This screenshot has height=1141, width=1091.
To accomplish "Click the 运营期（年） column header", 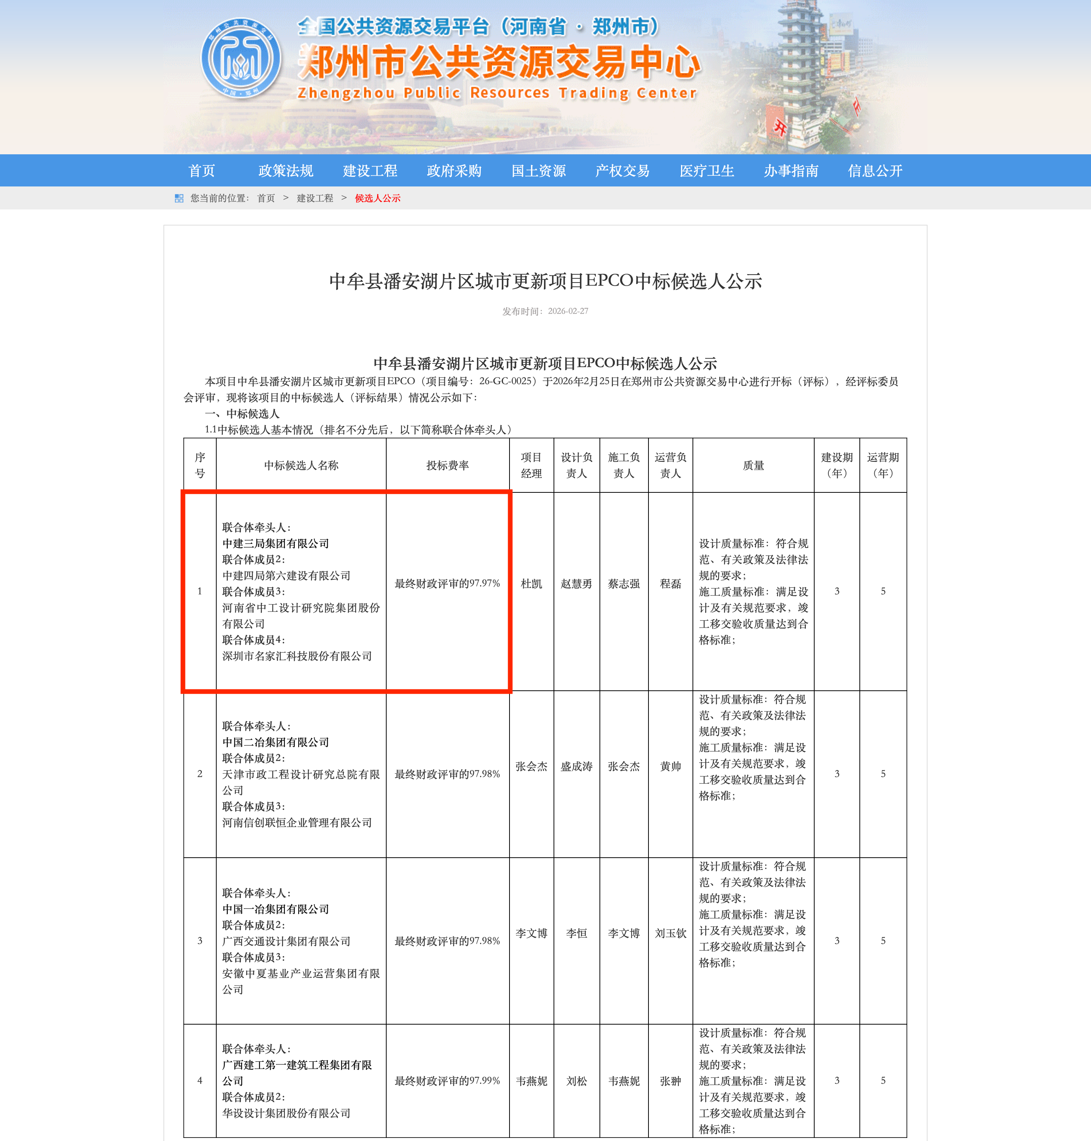I will 883,465.
